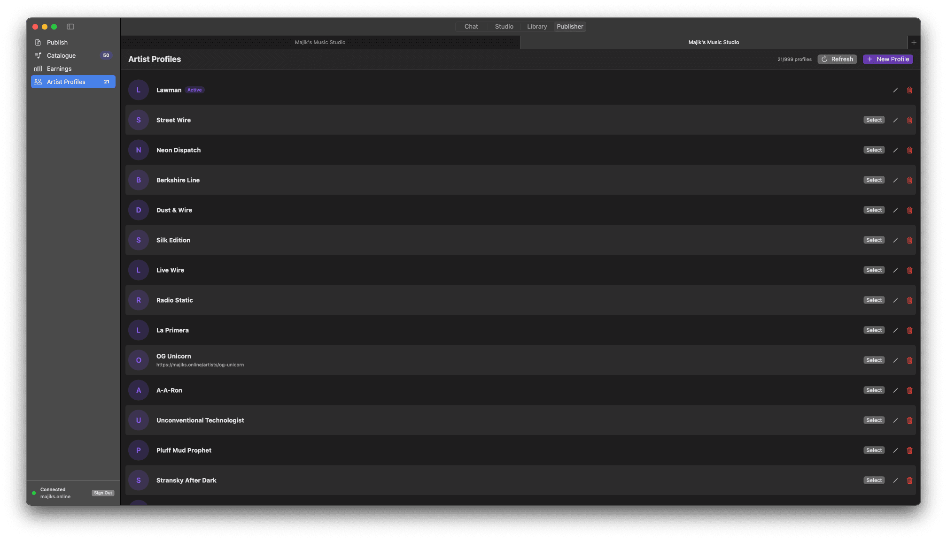
Task: Click the Unconventional Technologist name
Action: pyautogui.click(x=200, y=420)
